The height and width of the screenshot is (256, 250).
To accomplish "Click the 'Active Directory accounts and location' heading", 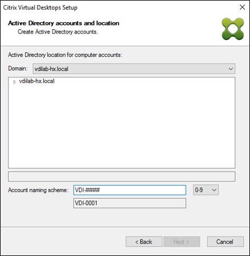I will coord(64,23).
